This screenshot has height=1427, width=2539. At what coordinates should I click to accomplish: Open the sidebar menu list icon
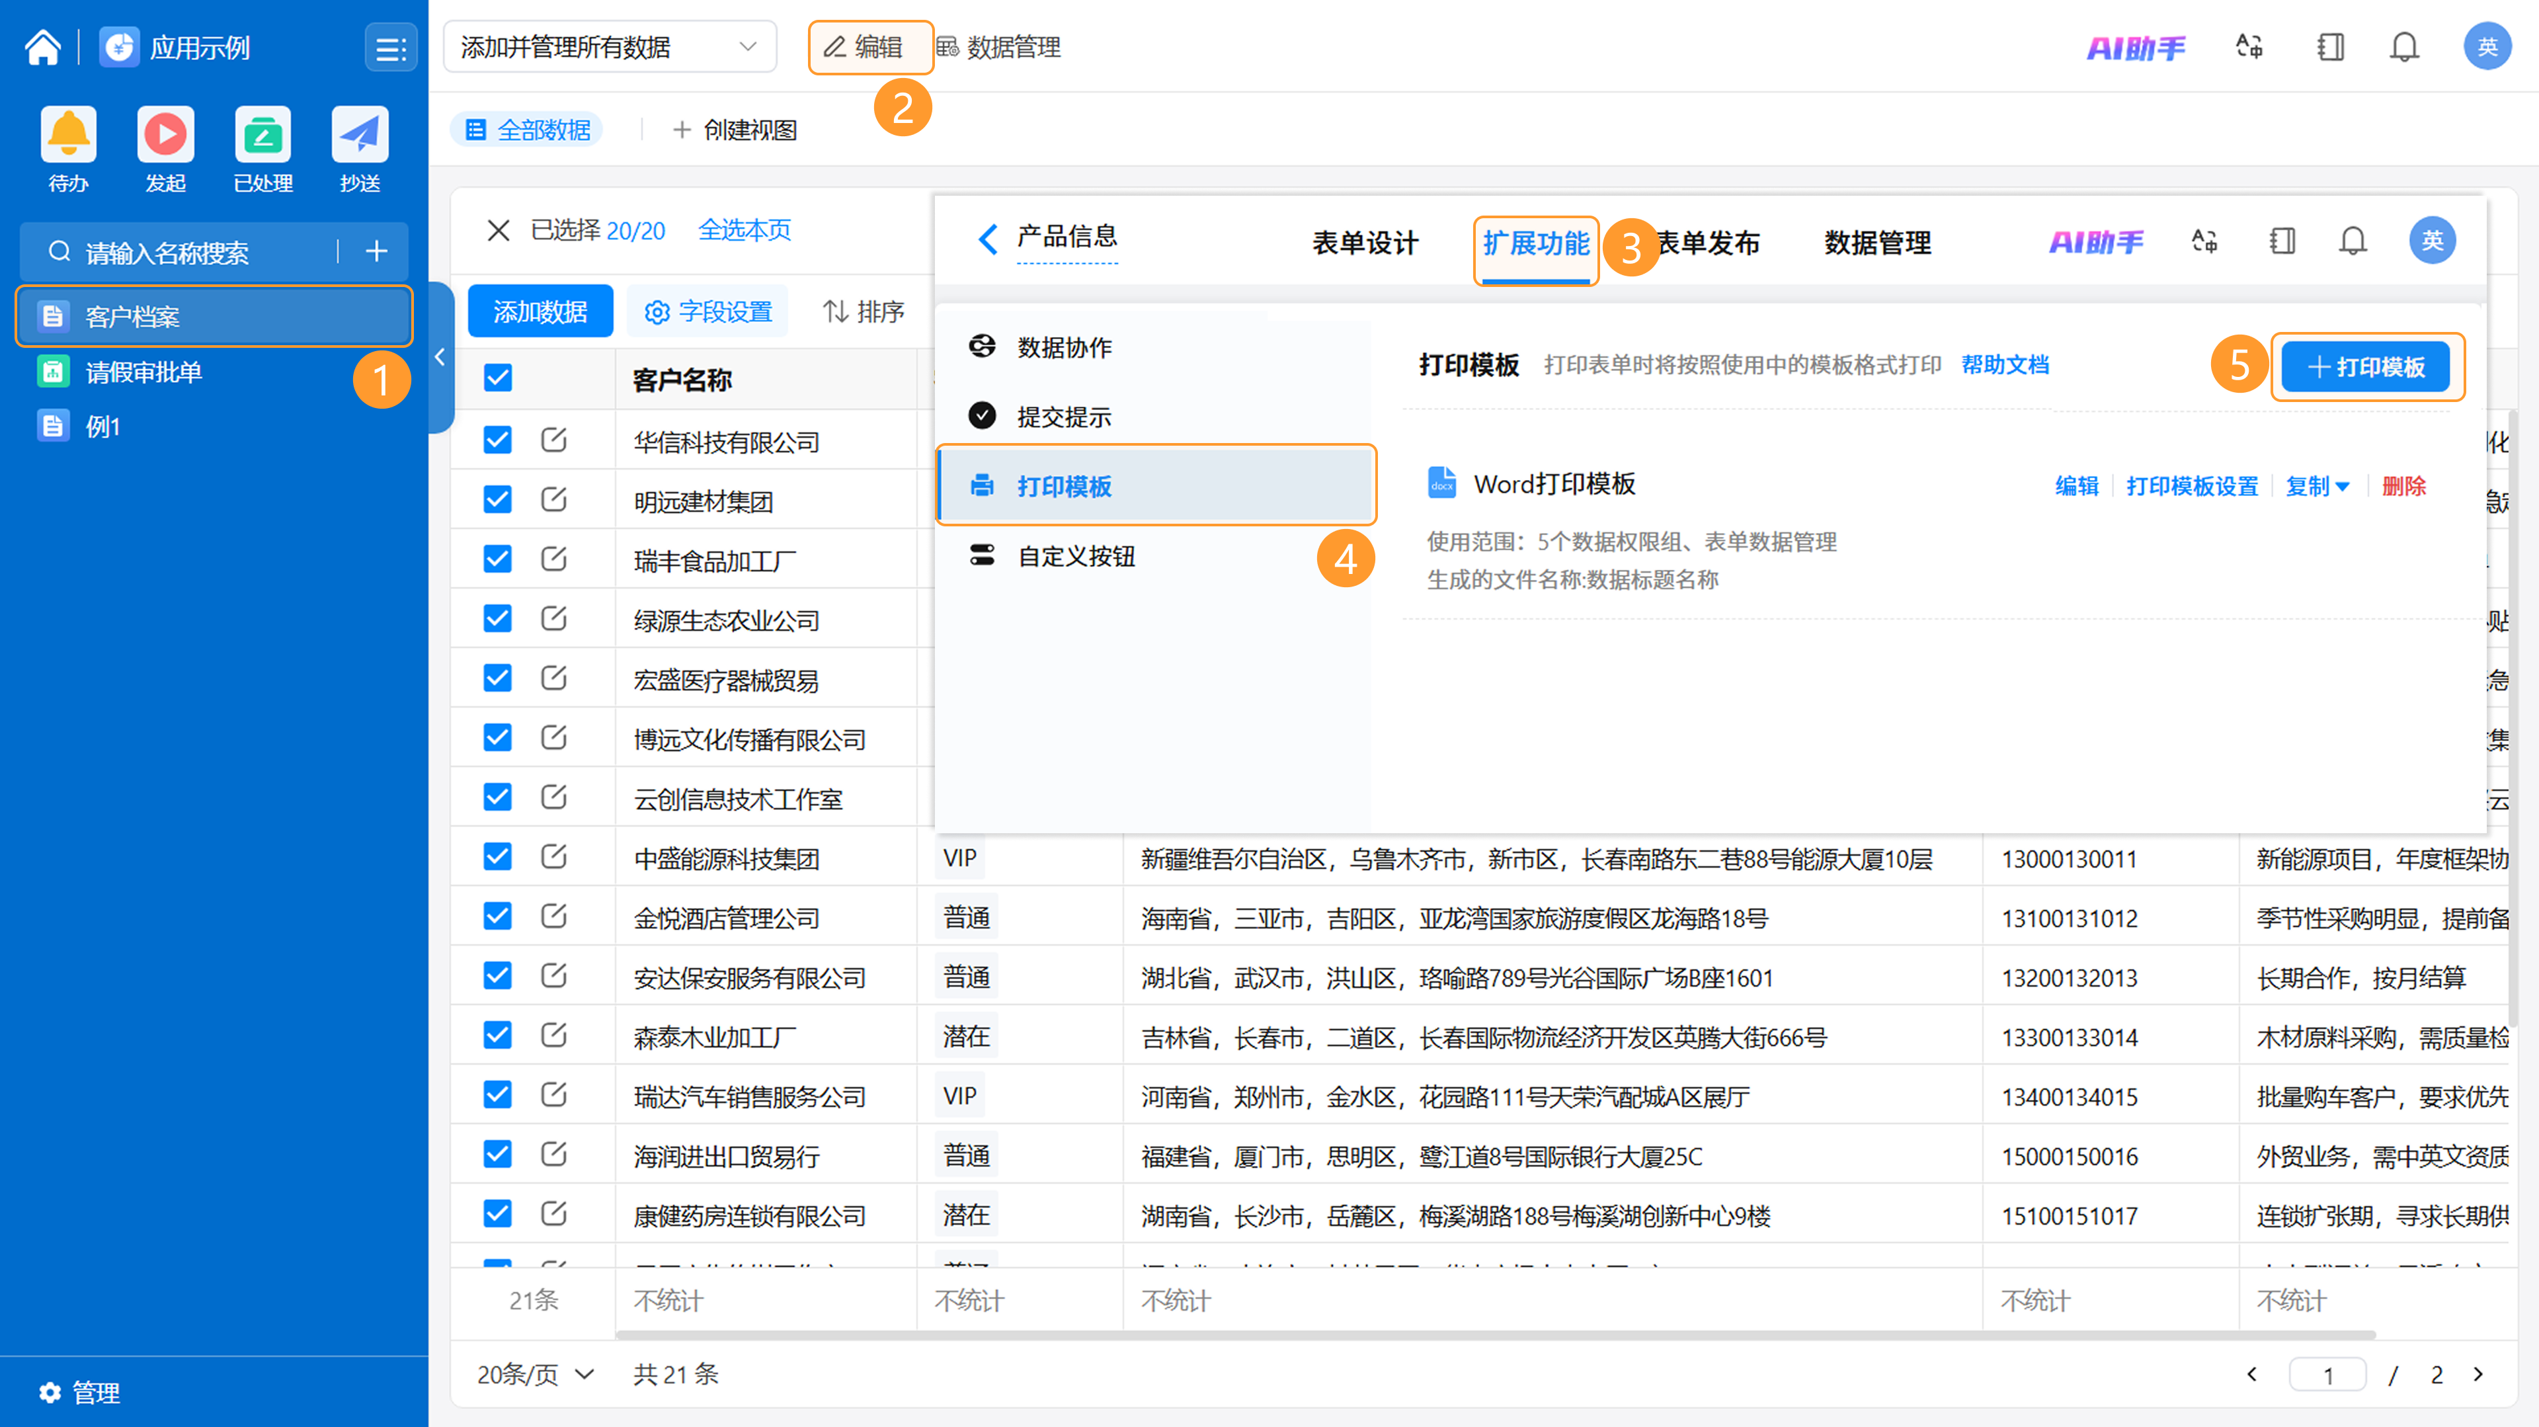[390, 48]
